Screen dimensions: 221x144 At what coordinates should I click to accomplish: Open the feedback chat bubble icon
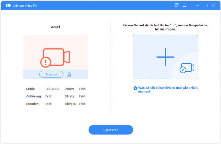pos(177,5)
